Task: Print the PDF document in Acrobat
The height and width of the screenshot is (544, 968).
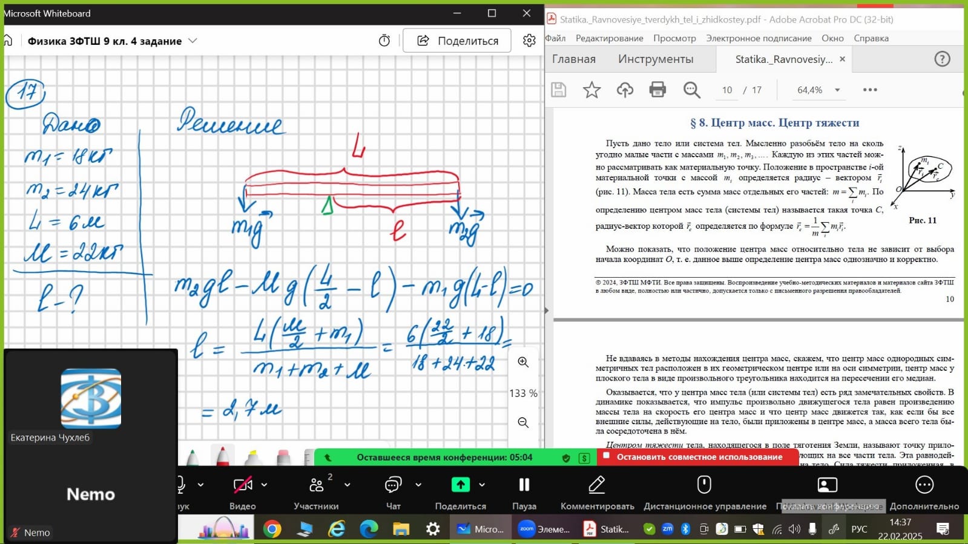Action: tap(657, 90)
